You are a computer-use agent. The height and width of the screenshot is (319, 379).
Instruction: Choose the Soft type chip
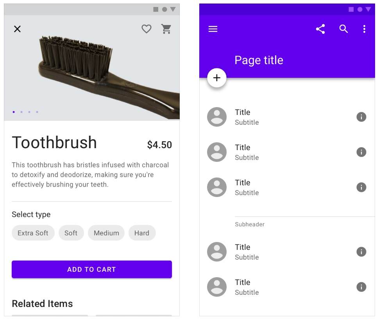[71, 233]
